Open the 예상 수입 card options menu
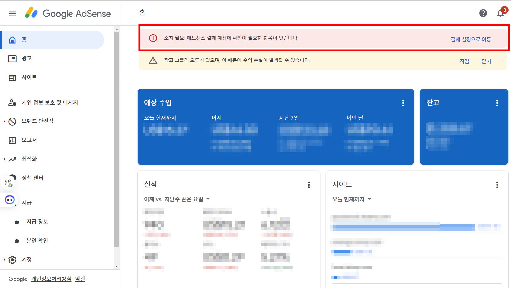This screenshot has width=511, height=288. pyautogui.click(x=403, y=103)
